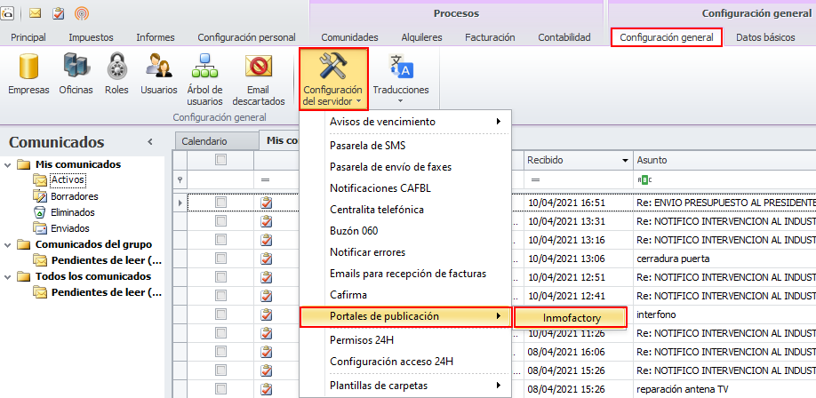Select Permisos 24H menu item
The image size is (816, 398).
click(362, 340)
